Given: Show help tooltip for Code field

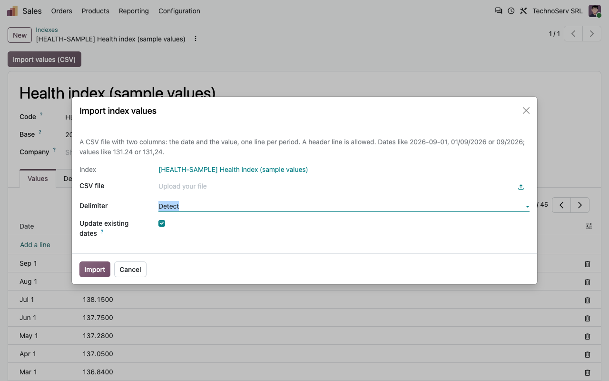Looking at the screenshot, I should [x=41, y=115].
